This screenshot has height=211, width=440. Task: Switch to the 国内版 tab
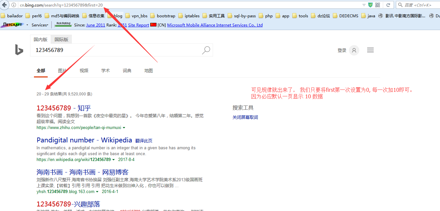(x=41, y=40)
